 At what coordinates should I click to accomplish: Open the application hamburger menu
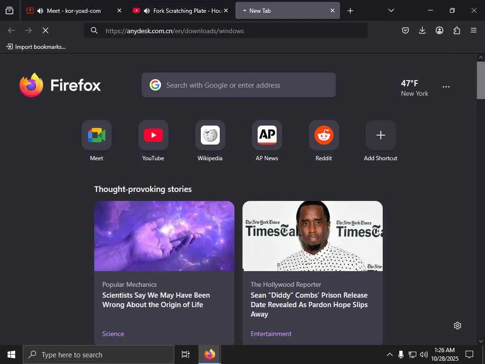(x=474, y=30)
